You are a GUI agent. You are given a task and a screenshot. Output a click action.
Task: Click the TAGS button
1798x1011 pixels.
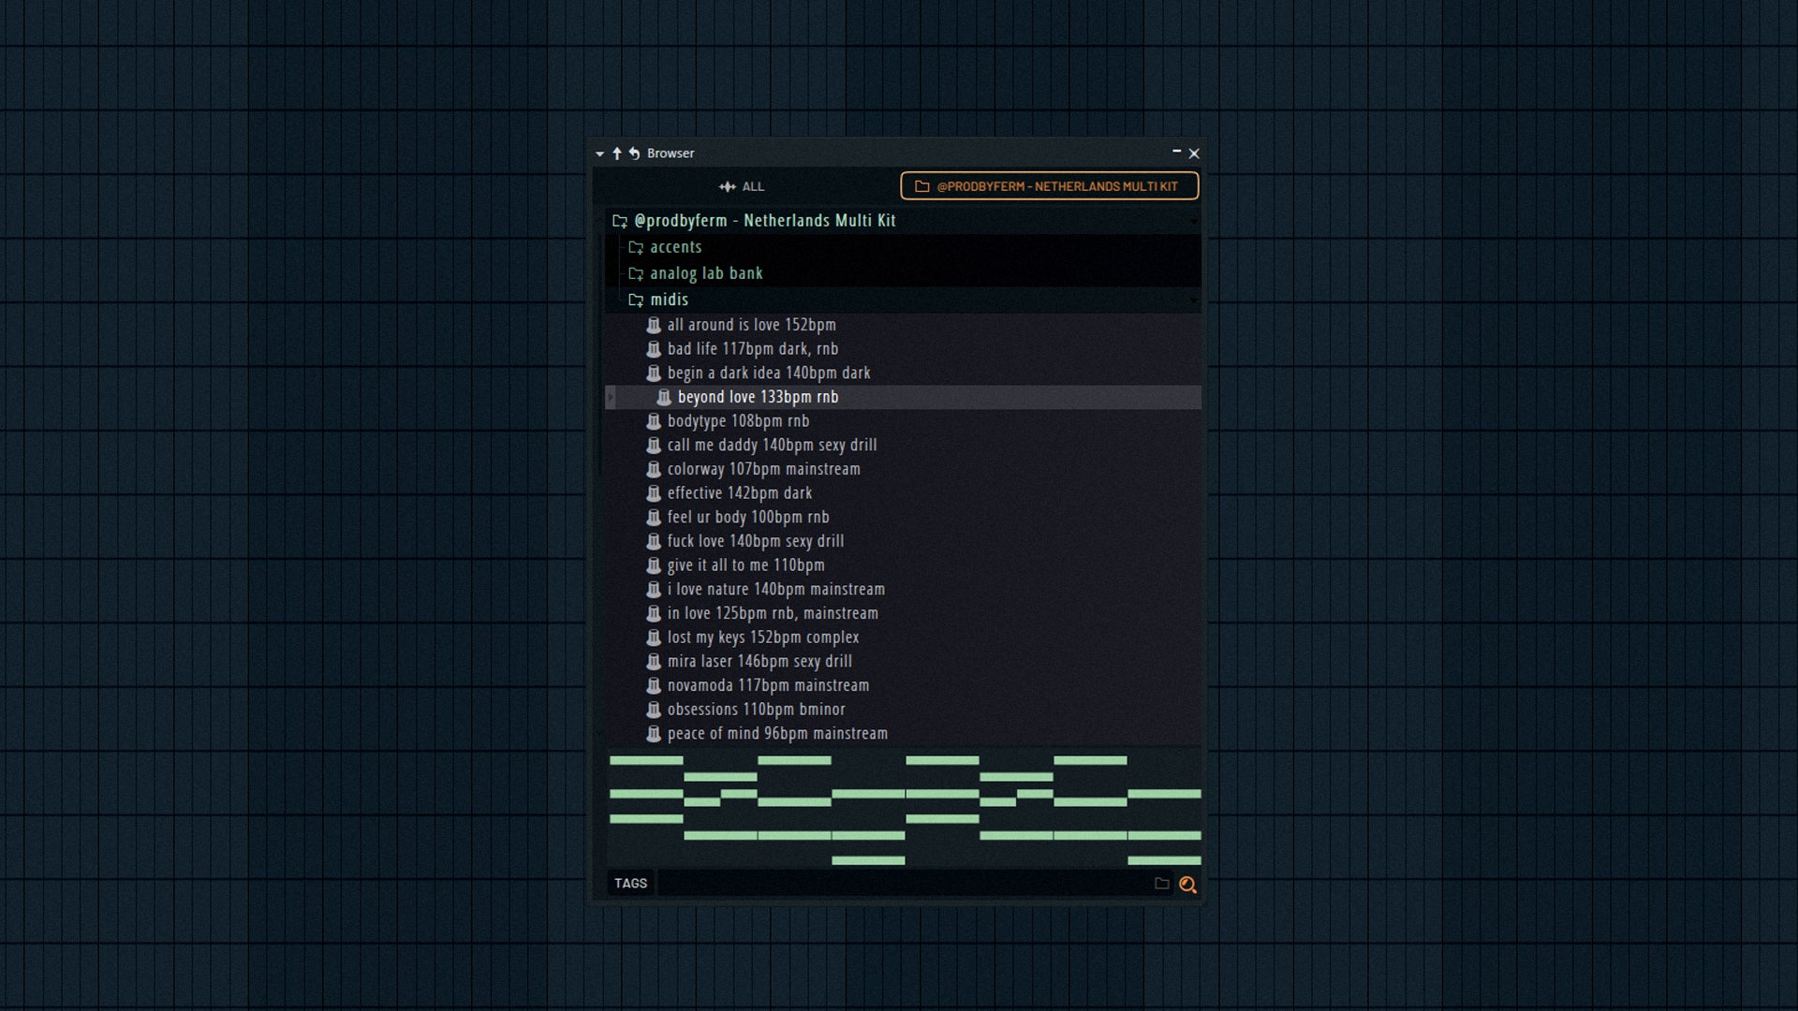coord(630,884)
